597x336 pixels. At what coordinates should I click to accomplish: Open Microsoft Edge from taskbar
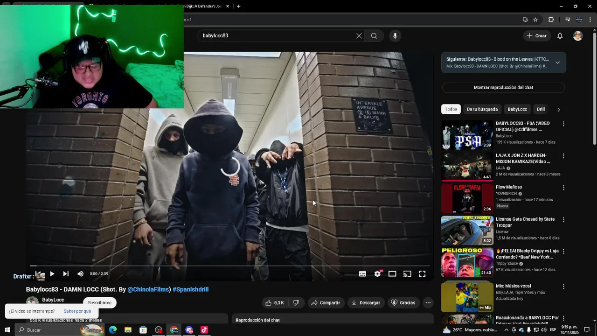coord(113,330)
